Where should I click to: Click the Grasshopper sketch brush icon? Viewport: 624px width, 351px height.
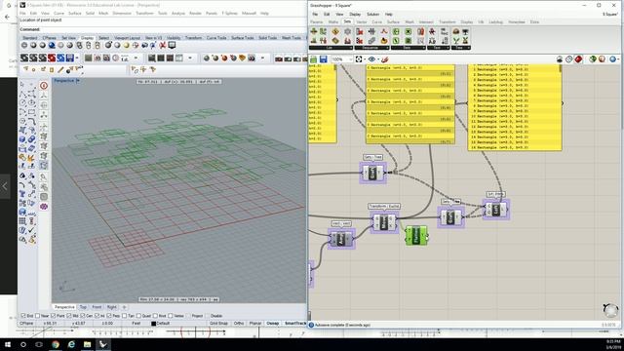(384, 59)
